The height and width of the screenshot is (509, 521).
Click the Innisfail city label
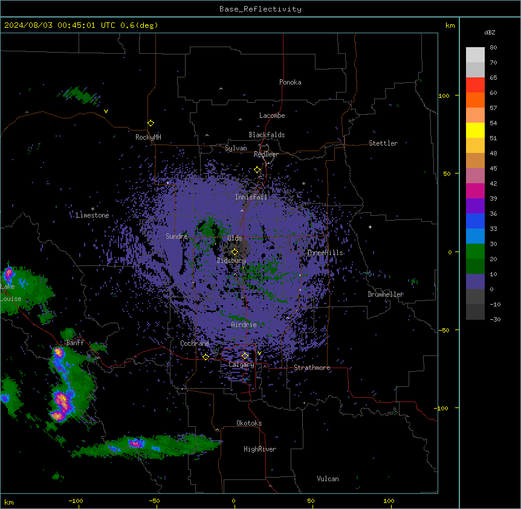point(251,197)
